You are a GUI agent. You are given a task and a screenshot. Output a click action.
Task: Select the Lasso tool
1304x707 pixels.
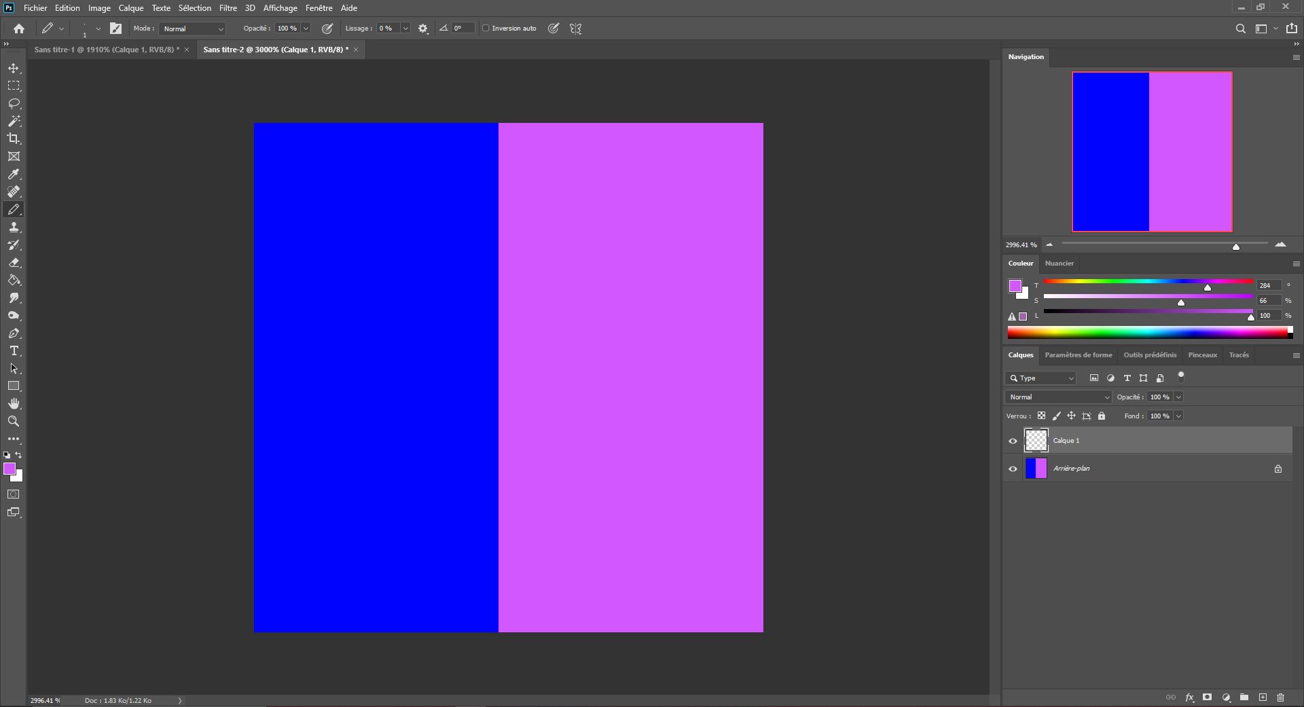click(x=14, y=103)
